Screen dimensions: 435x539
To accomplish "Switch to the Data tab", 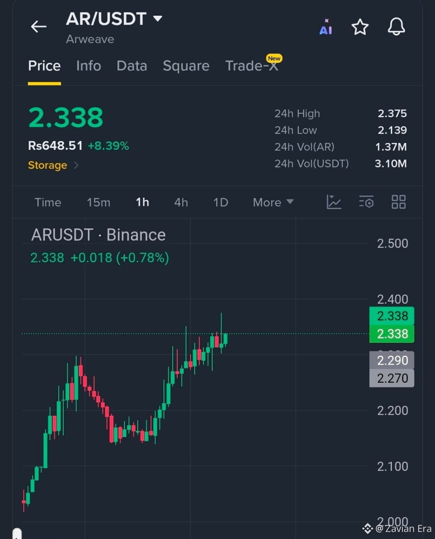I will tap(132, 66).
